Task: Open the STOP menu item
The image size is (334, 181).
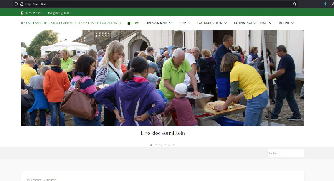Action: [182, 23]
